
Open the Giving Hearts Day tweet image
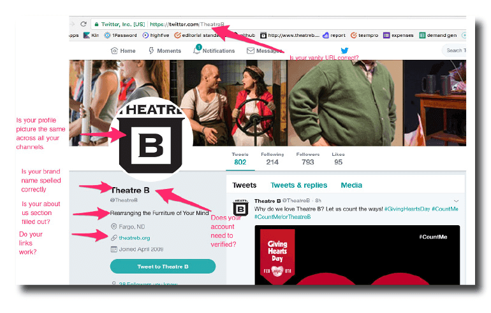coord(357,255)
